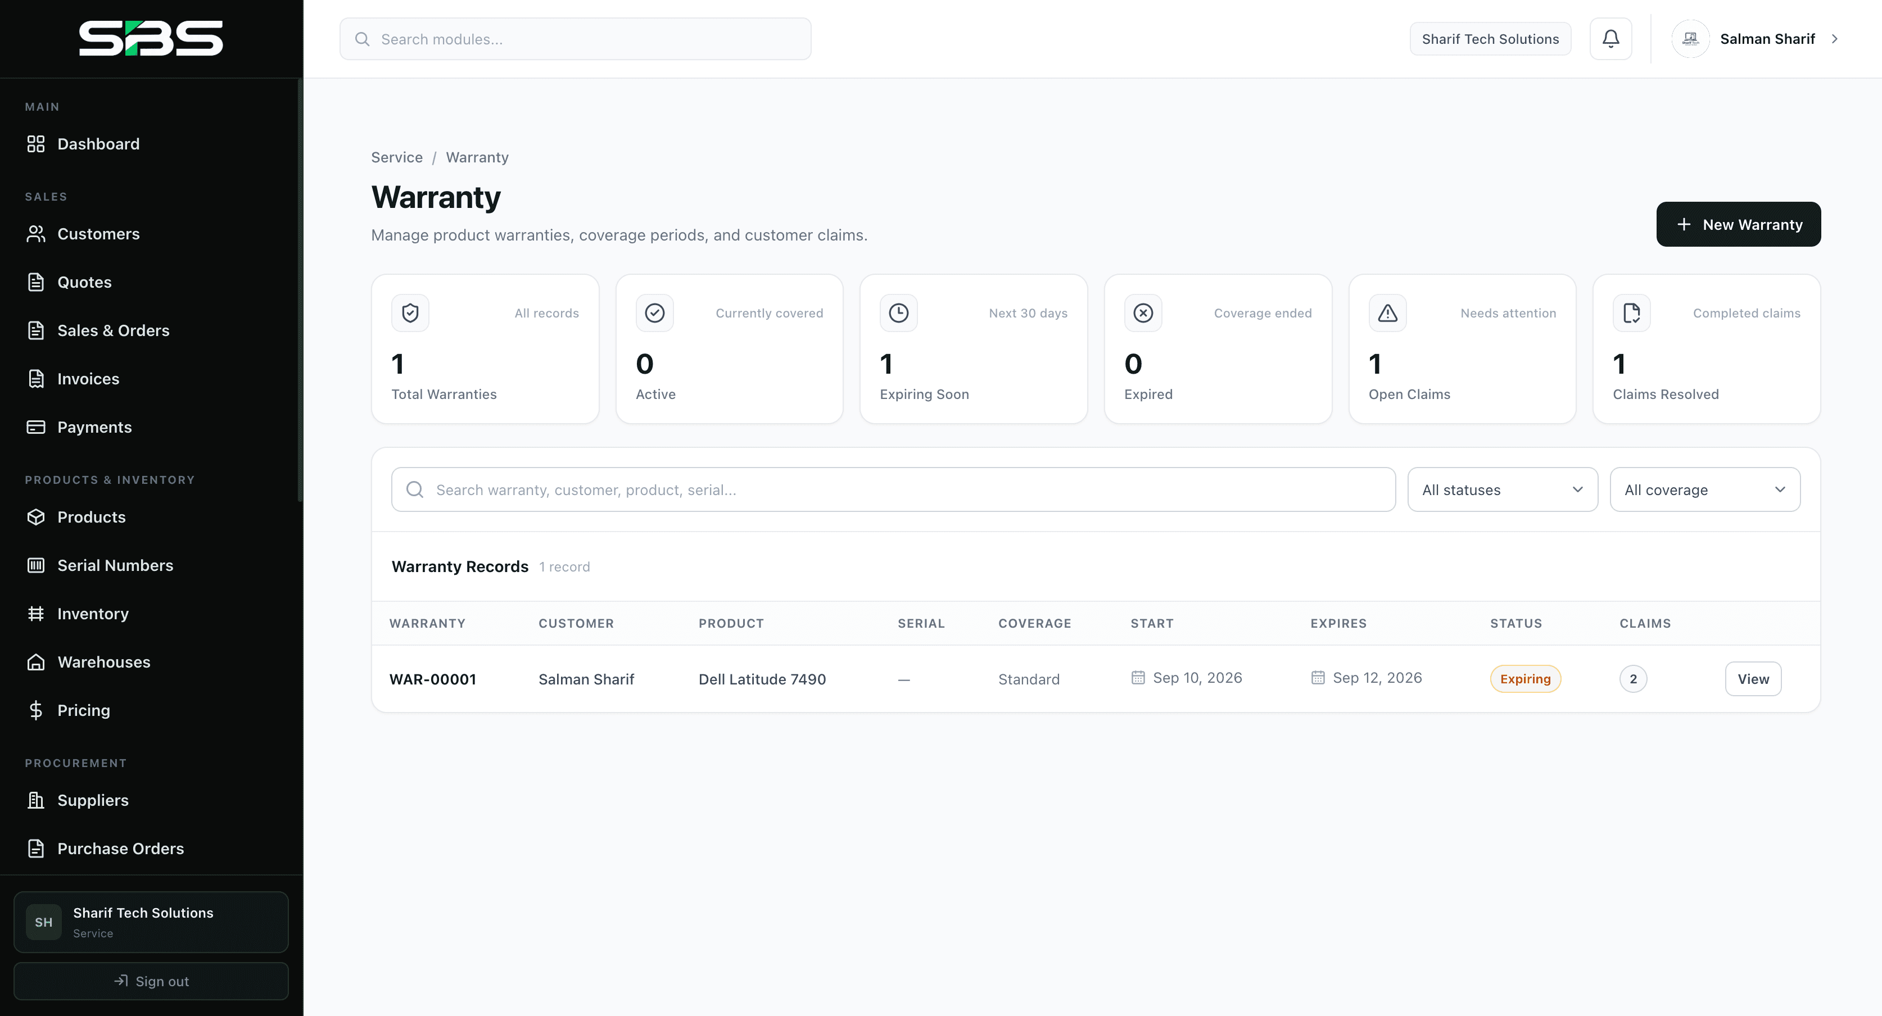Click View for WAR-00001
This screenshot has height=1016, width=1882.
pyautogui.click(x=1753, y=678)
